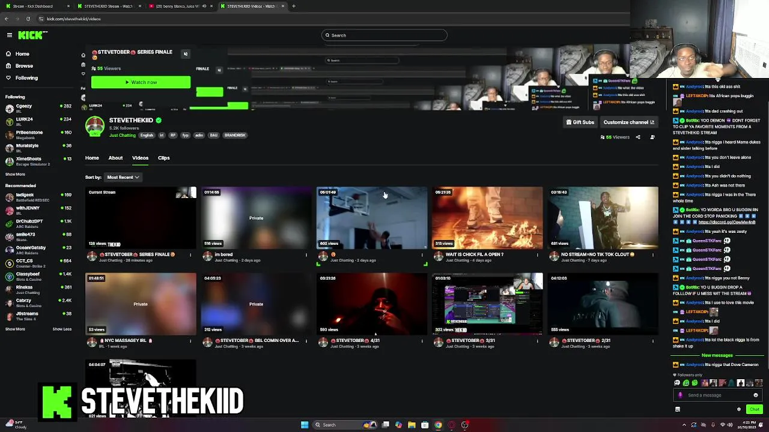Open the hamburger sidebar menu

coord(10,35)
